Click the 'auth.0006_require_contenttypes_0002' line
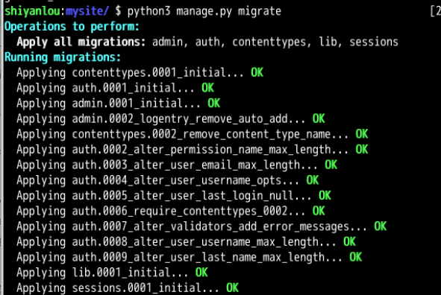The width and height of the screenshot is (441, 295). pyautogui.click(x=171, y=212)
